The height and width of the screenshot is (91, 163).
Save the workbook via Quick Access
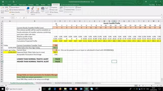pos(3,2)
